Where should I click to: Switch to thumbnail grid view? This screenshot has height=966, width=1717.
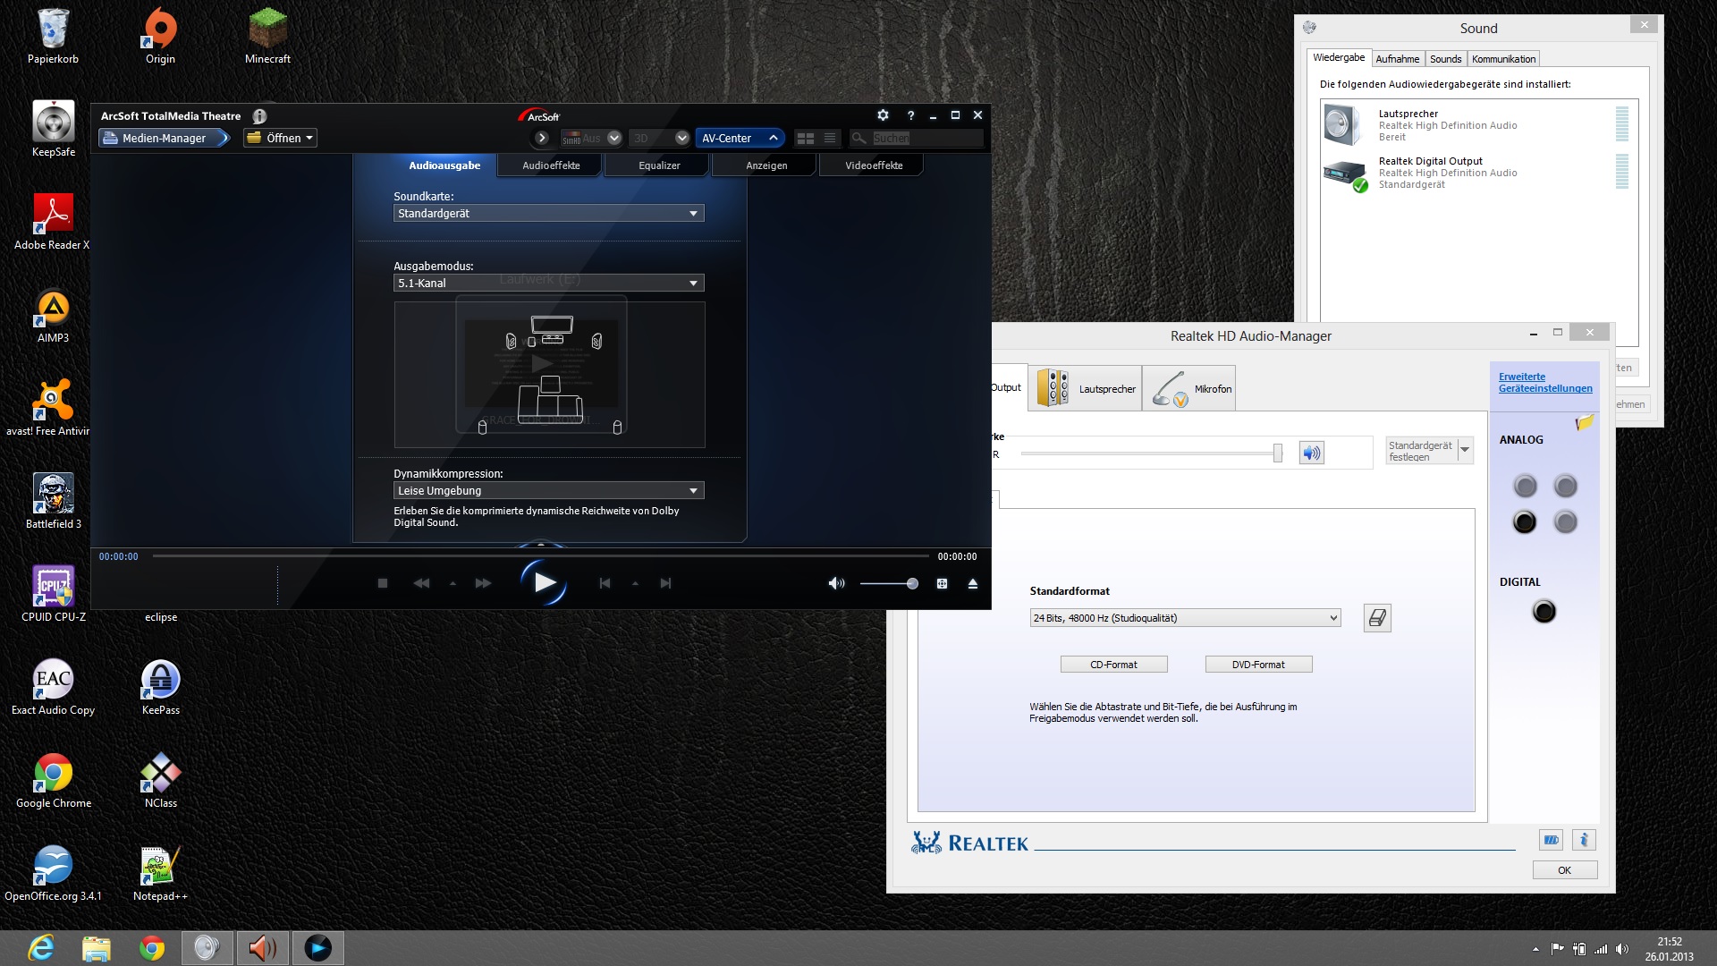[x=805, y=138]
